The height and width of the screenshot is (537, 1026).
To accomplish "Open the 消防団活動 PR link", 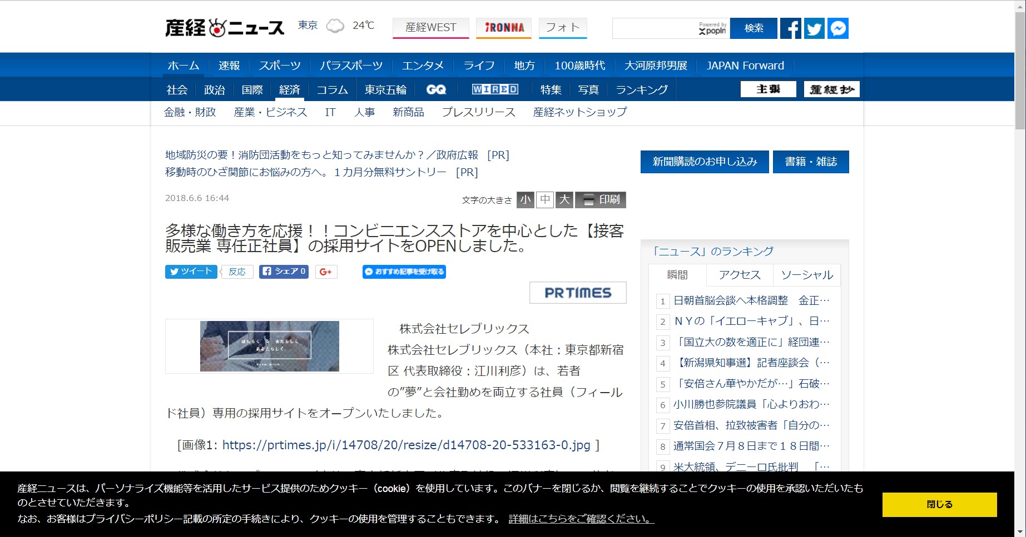I will (x=337, y=155).
